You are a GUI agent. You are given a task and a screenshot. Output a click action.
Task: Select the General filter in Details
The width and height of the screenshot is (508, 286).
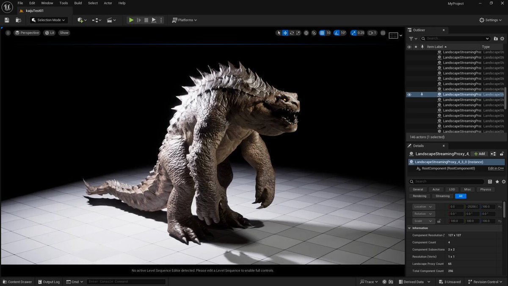pyautogui.click(x=418, y=189)
